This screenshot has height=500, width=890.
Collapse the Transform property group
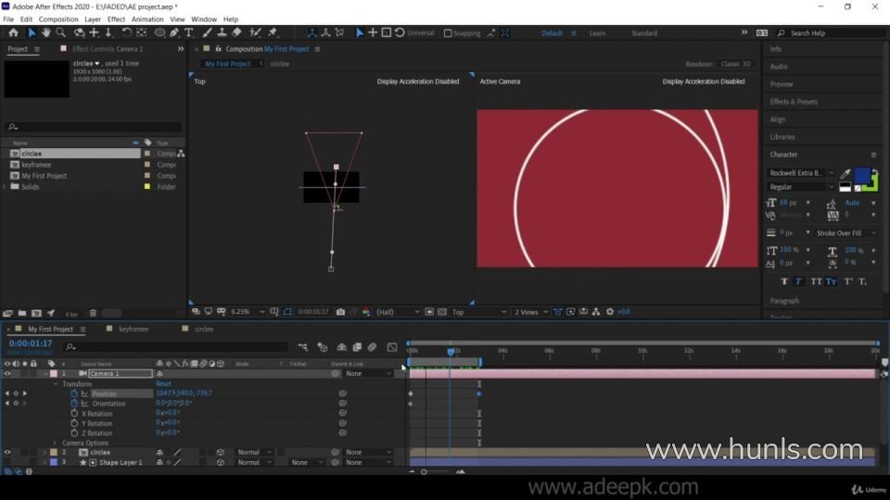[x=55, y=383]
